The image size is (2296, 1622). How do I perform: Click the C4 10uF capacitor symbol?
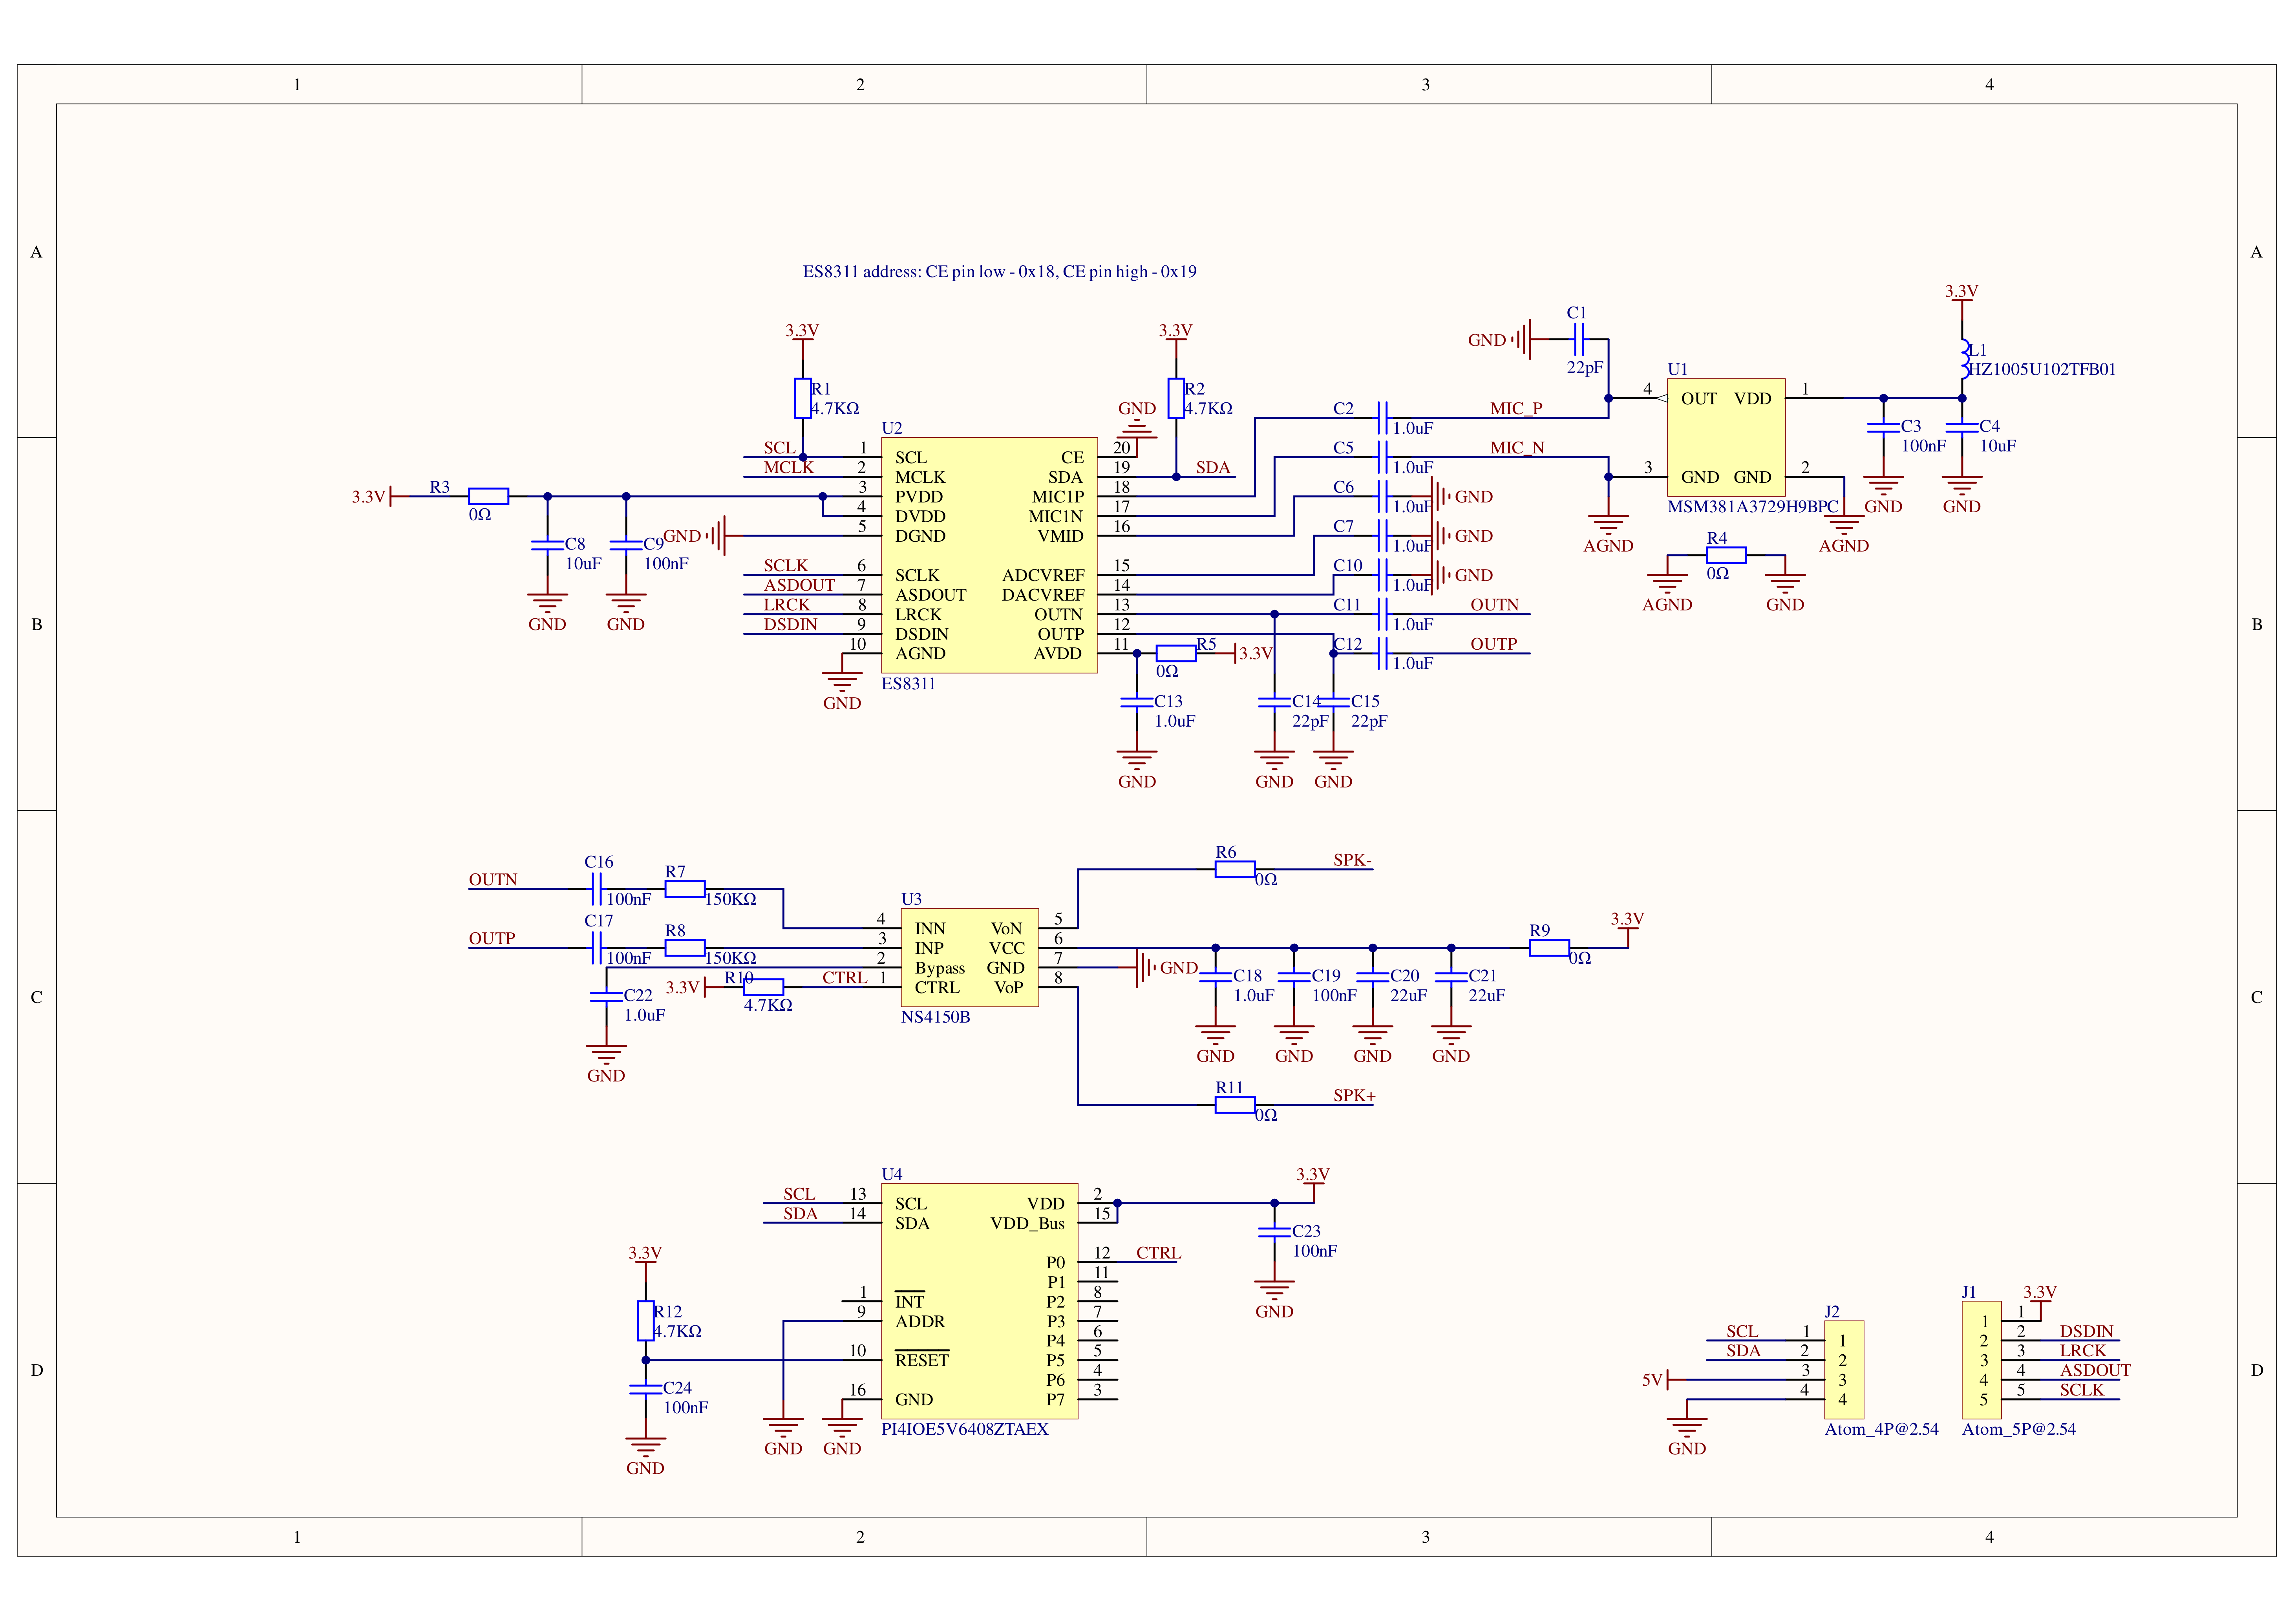click(x=1962, y=427)
